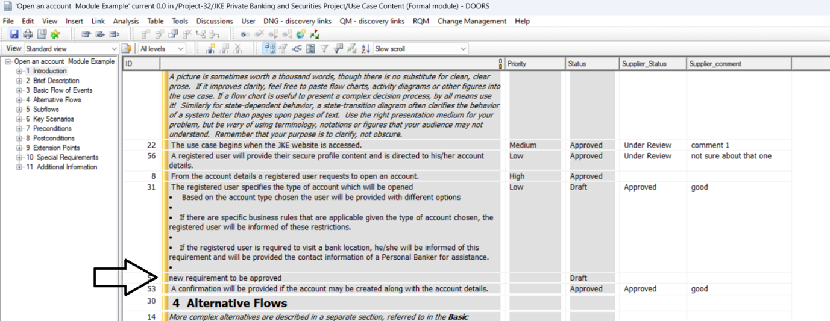Select 7 Preconditions in the tree

tap(52, 128)
